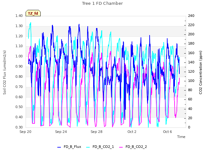205x153 pixels.
Task: Click the Sep 28 date tick label
Action: [x=96, y=132]
